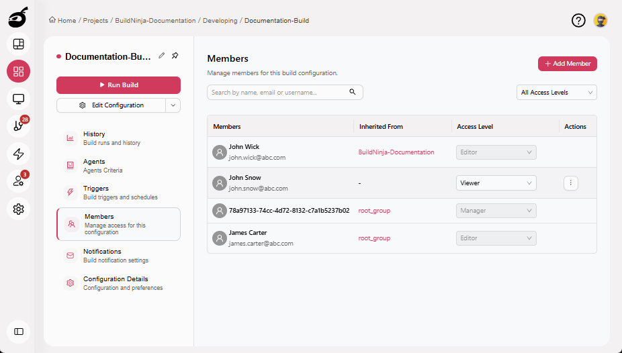The height and width of the screenshot is (353, 622).
Task: Open Notifications menu item
Action: tap(118, 256)
